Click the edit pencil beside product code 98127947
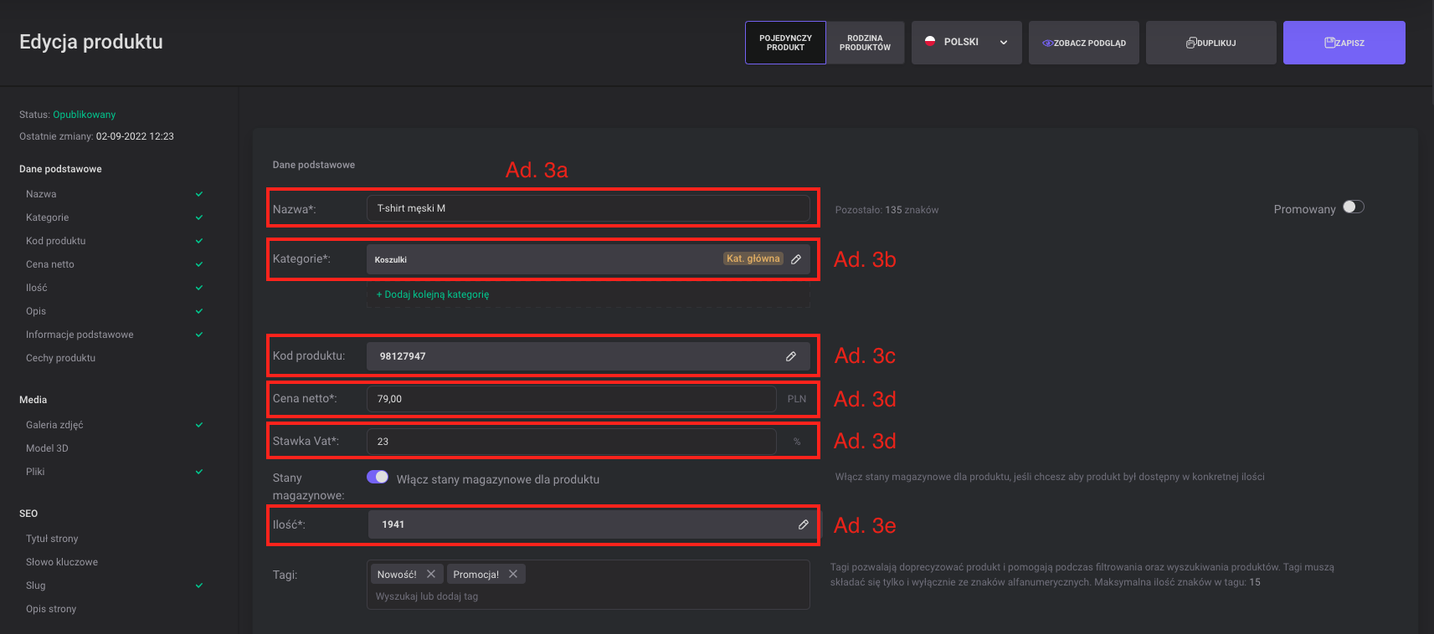The height and width of the screenshot is (634, 1434). click(x=790, y=356)
